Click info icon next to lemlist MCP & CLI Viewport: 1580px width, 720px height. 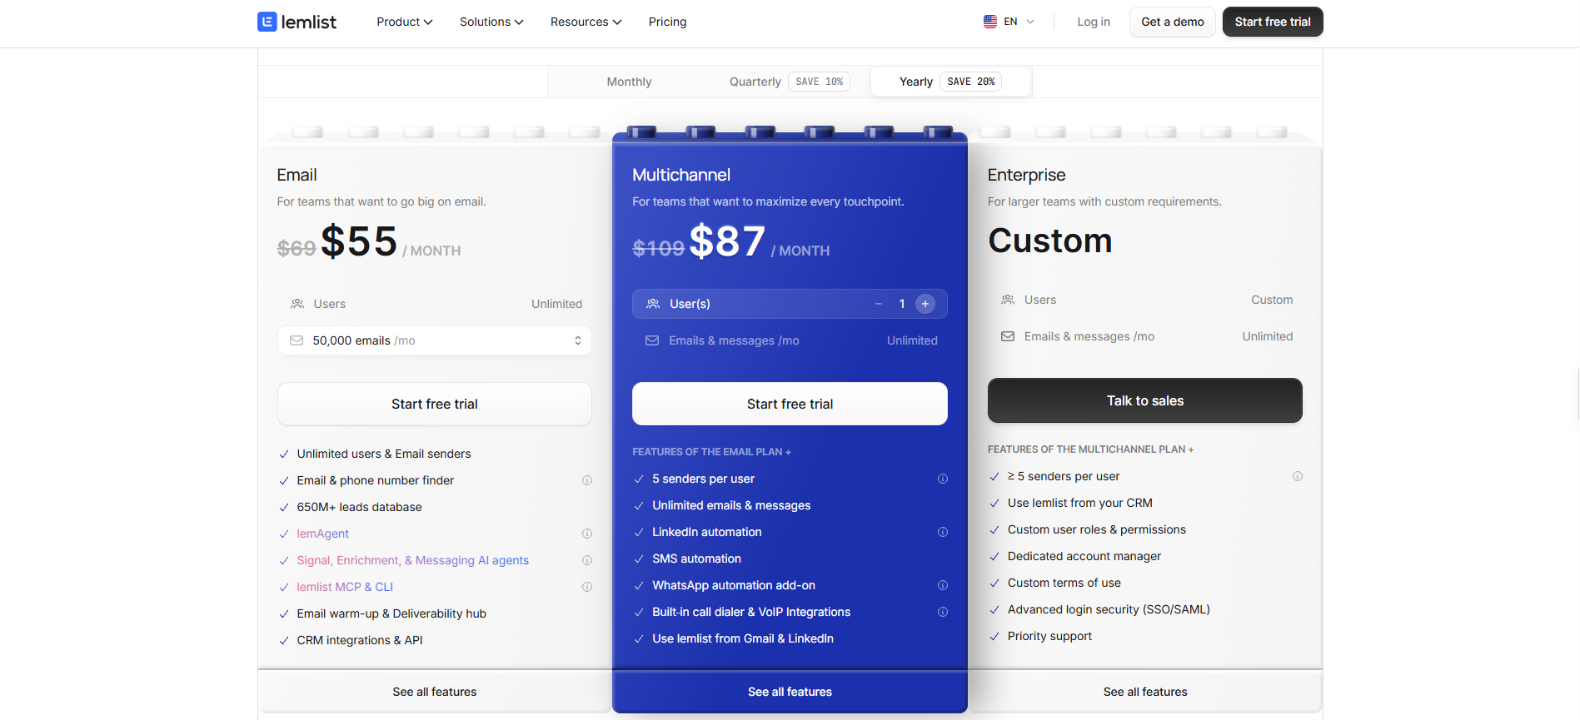click(587, 587)
